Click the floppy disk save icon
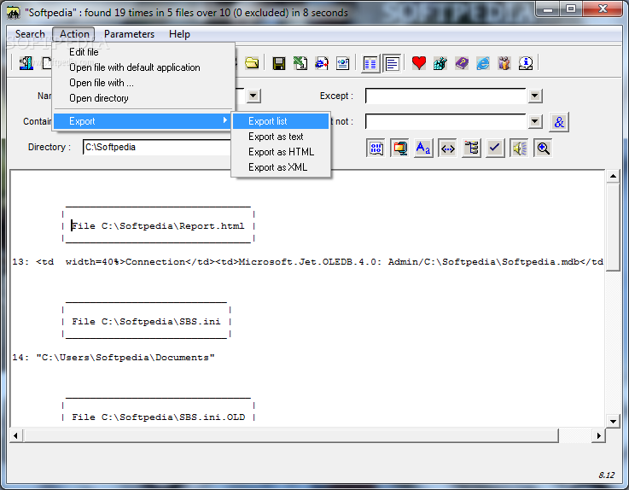The width and height of the screenshot is (629, 490). point(279,63)
